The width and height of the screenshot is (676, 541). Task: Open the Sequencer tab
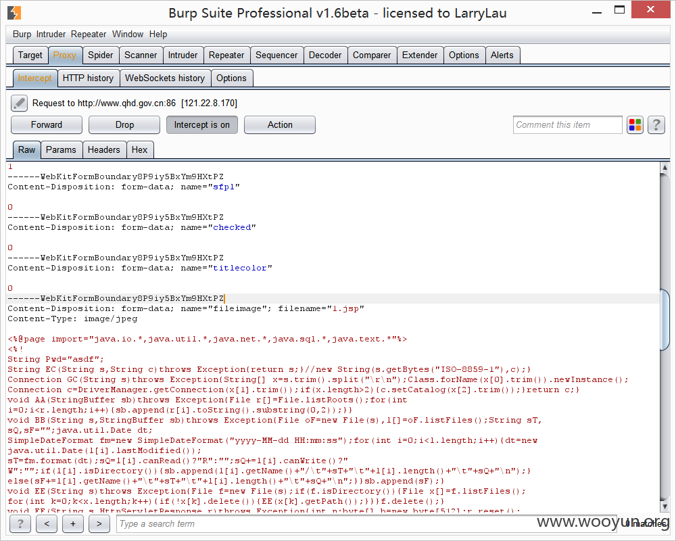[x=276, y=55]
